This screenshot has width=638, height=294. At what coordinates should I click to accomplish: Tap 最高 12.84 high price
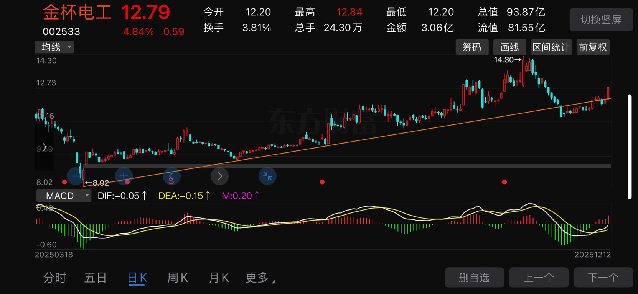[328, 12]
